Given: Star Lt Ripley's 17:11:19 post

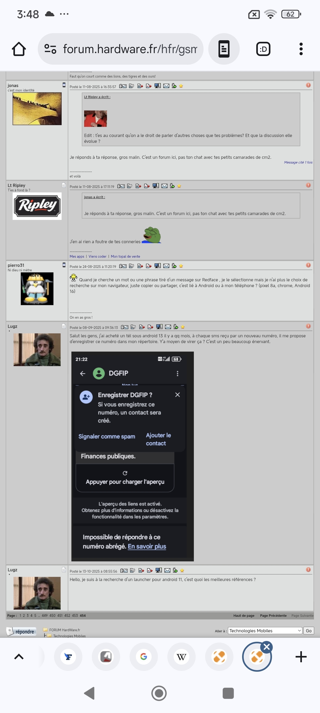Looking at the screenshot, I should 179,186.
